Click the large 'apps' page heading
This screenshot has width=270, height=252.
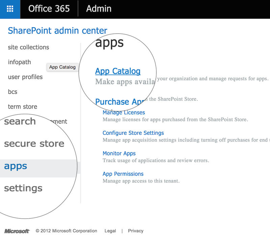coord(109,43)
